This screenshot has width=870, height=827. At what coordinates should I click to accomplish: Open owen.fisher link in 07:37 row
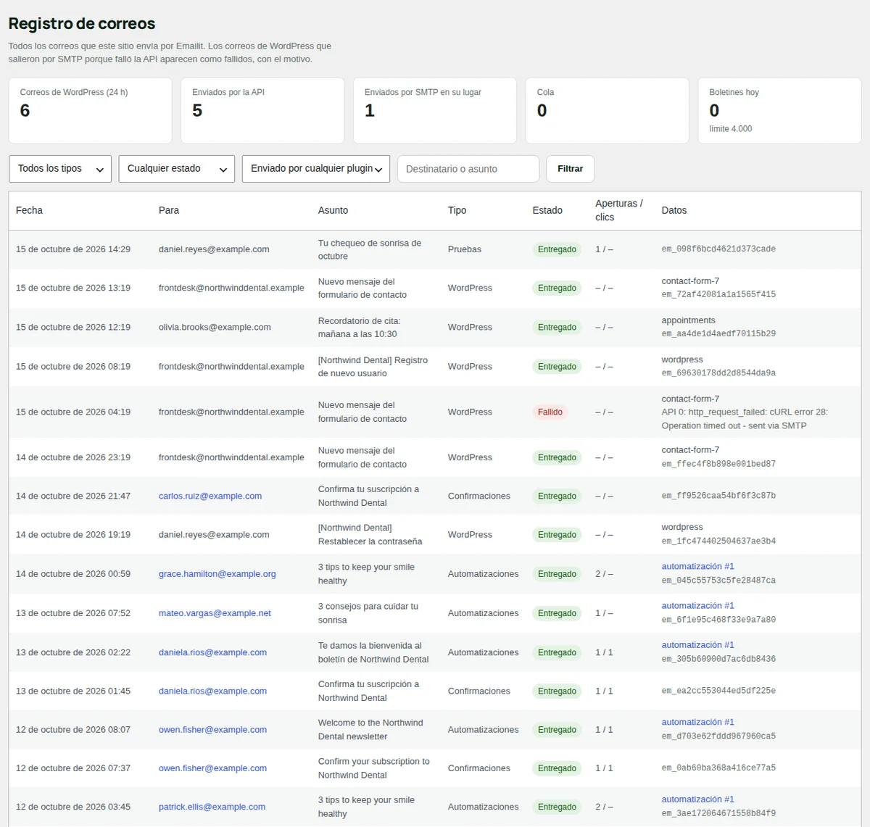point(212,768)
